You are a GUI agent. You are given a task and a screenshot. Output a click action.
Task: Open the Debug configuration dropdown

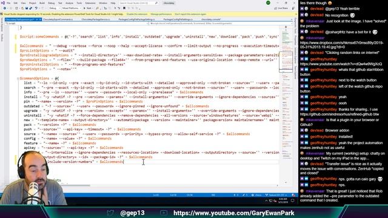pos(54,8)
